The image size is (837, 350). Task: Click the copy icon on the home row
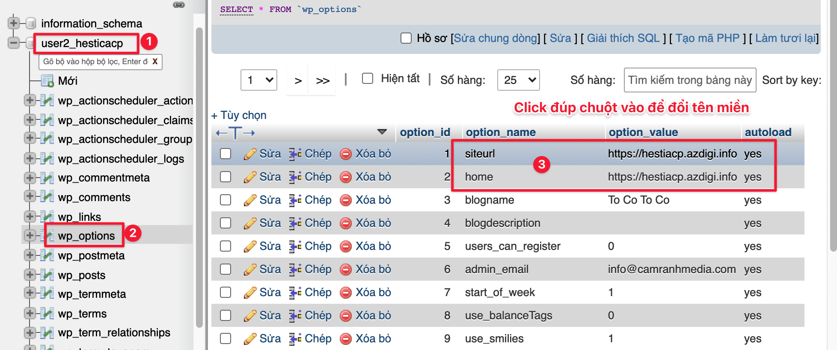point(295,177)
